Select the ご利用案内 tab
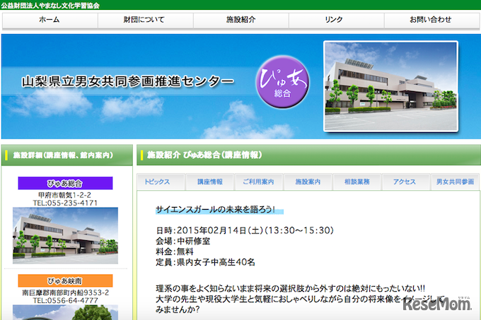Image resolution: width=481 pixels, height=320 pixels. tap(259, 182)
